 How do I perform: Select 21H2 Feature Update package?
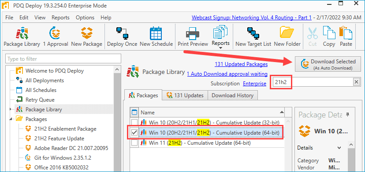coord(59,139)
